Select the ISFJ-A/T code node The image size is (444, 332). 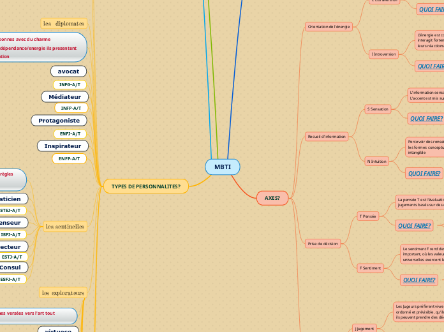click(12, 234)
